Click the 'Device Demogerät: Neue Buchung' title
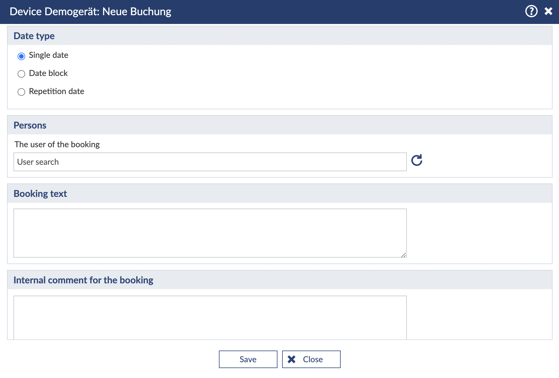Screen dimensions: 559x378 click(x=90, y=12)
